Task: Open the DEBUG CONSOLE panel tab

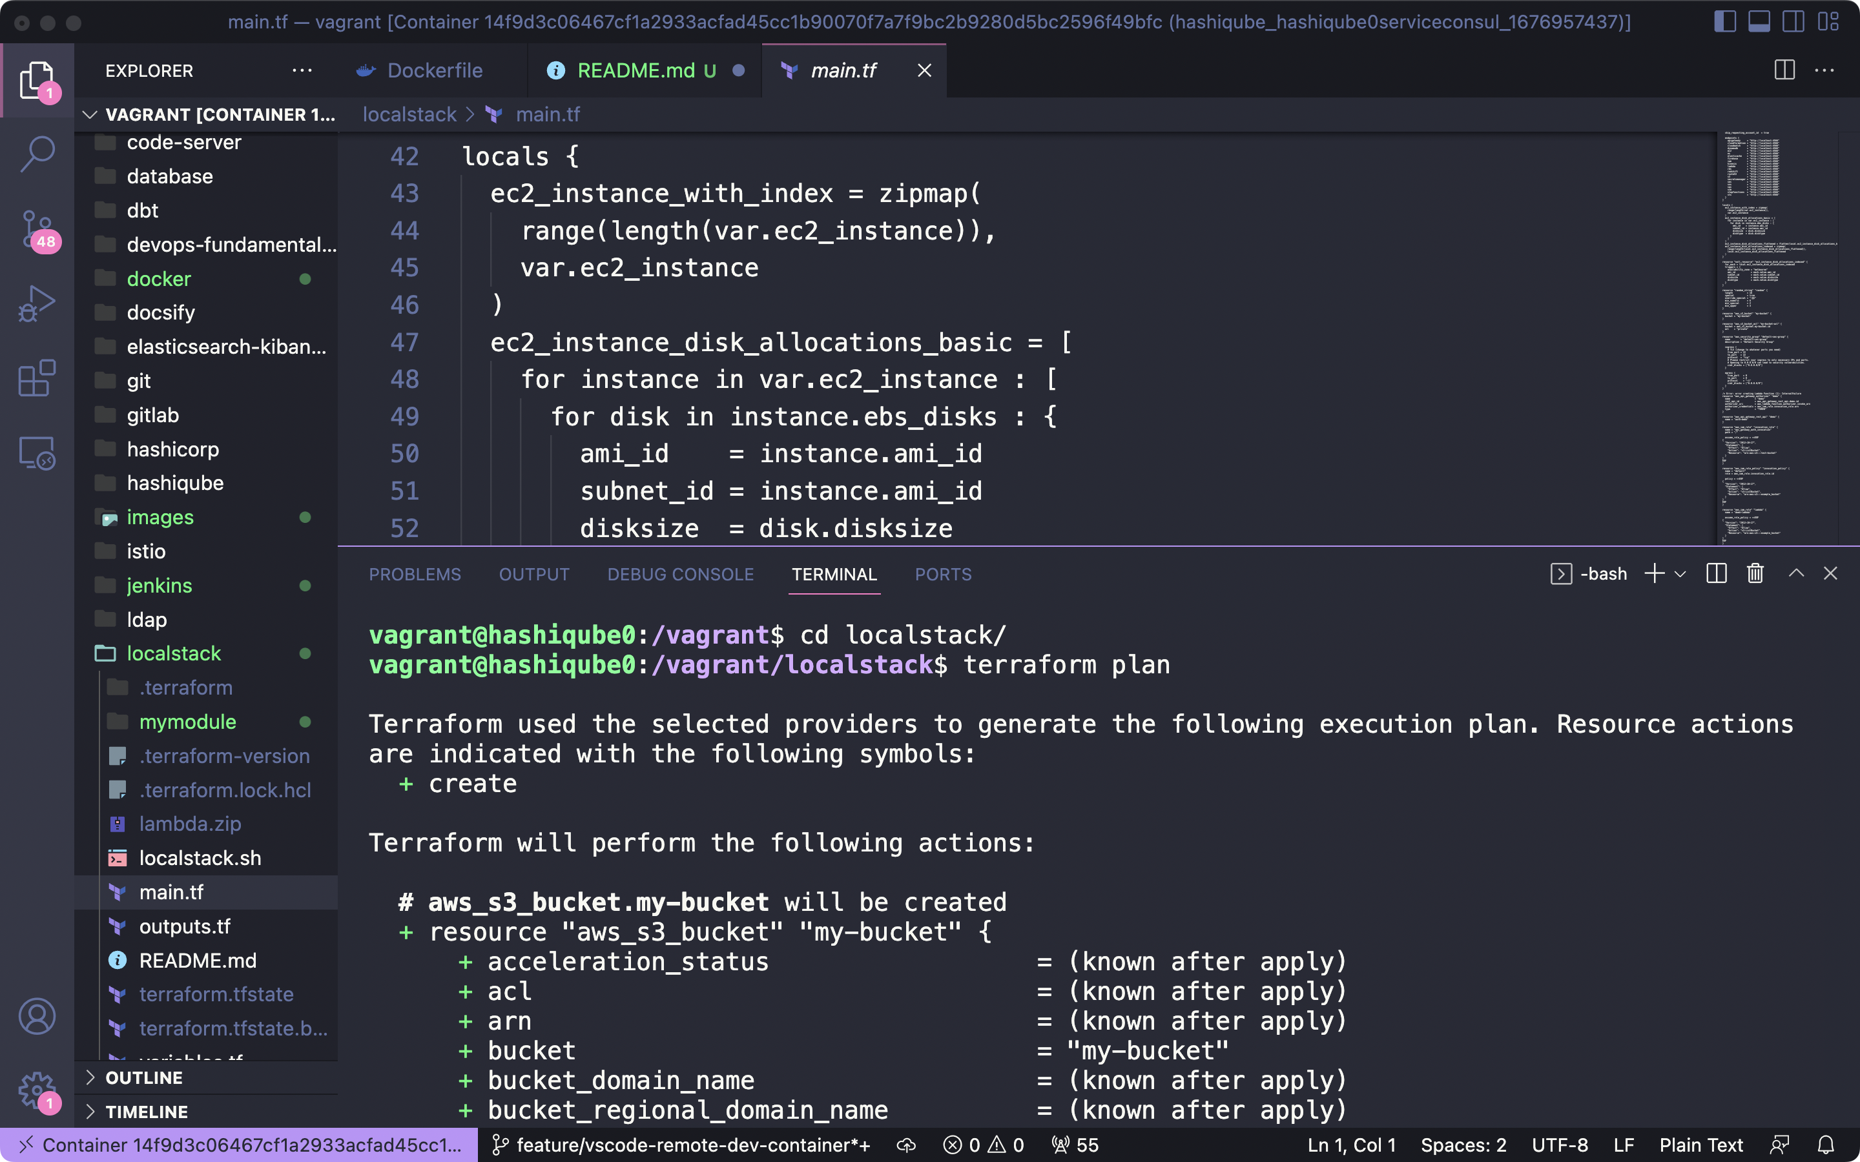Action: point(679,573)
